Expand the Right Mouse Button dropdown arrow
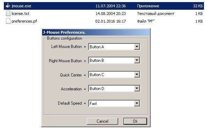Viewport: 205px width, 130px height. pos(137,60)
